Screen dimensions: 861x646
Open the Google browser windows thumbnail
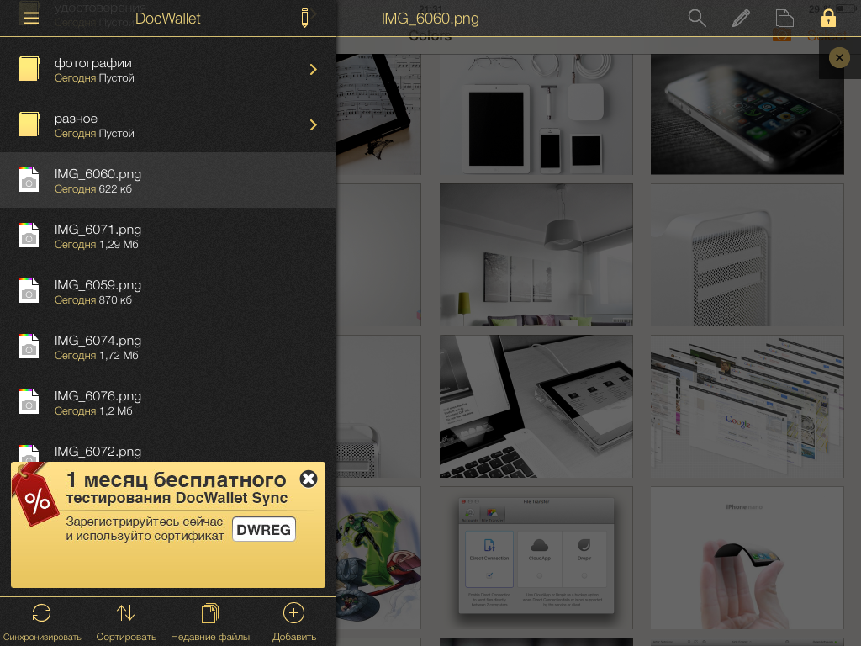point(747,406)
